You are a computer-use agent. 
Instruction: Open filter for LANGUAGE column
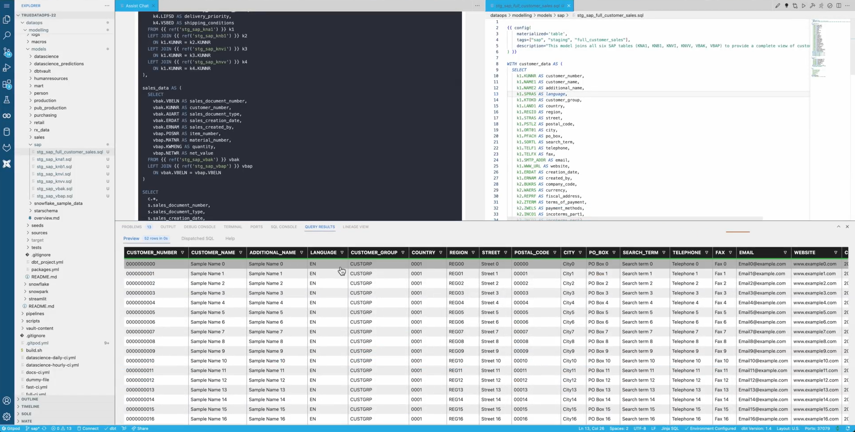tap(342, 253)
